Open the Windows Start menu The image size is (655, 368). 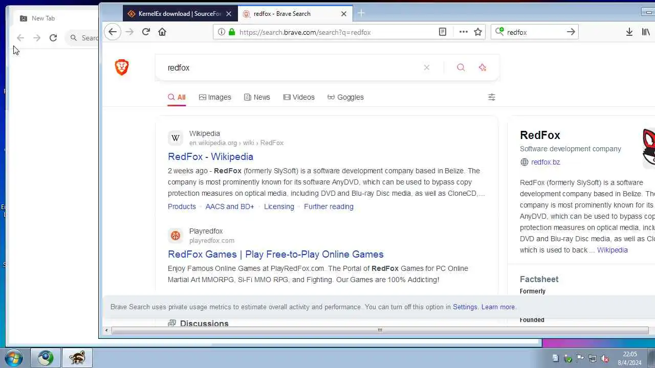[14, 358]
